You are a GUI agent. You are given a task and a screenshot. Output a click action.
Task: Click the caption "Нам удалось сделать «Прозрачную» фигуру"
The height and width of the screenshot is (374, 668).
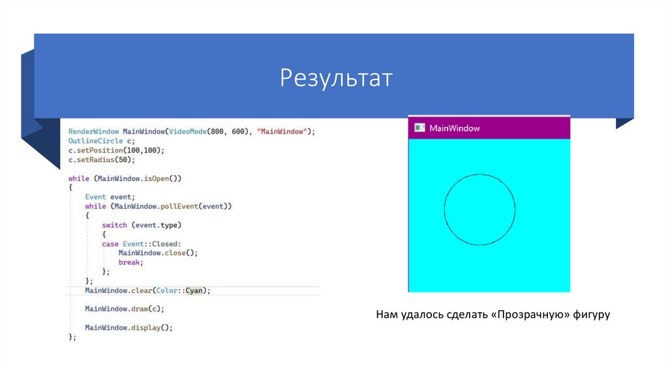(493, 315)
